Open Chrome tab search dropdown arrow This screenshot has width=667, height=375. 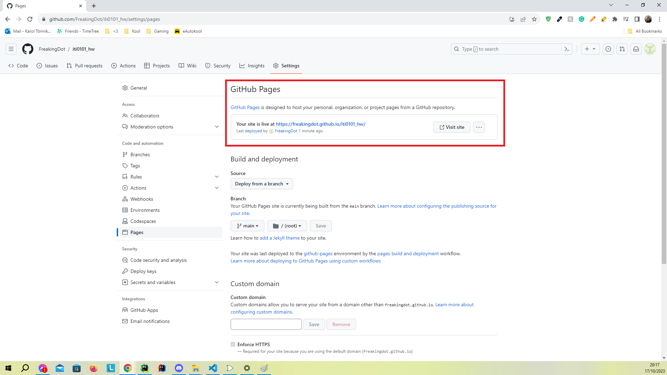click(611, 5)
